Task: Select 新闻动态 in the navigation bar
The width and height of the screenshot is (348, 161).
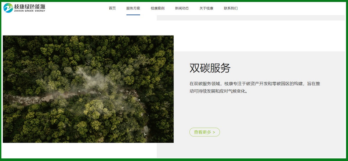Action: point(182,8)
